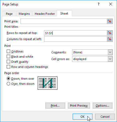The image size is (117, 122).
Task: Click the Print Preview button
Action: [x=79, y=106]
